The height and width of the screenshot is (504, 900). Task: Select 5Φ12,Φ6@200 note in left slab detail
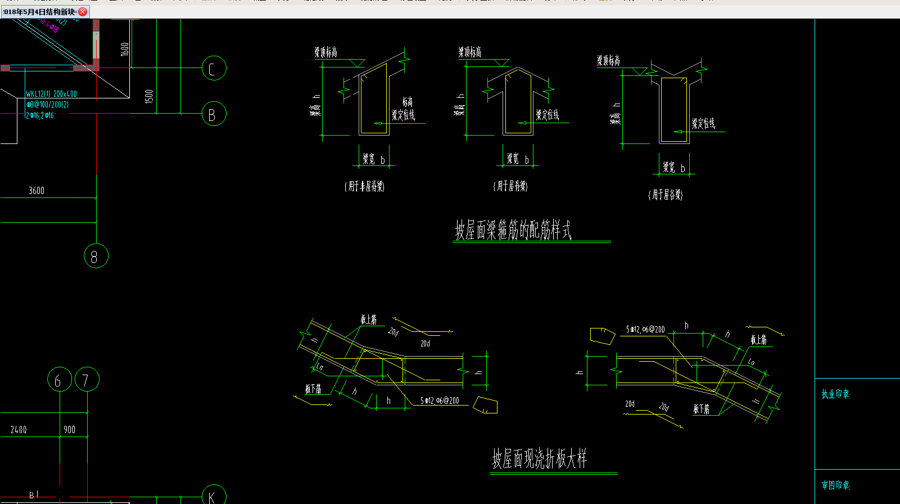click(440, 401)
